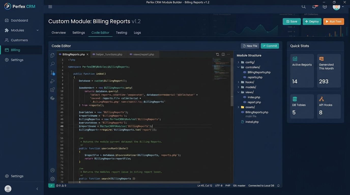Expand the Modules submenu chevron

(37, 30)
